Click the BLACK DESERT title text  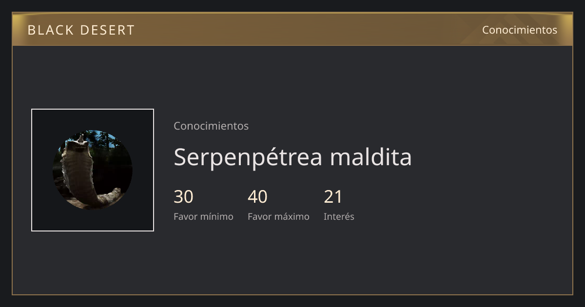[81, 30]
